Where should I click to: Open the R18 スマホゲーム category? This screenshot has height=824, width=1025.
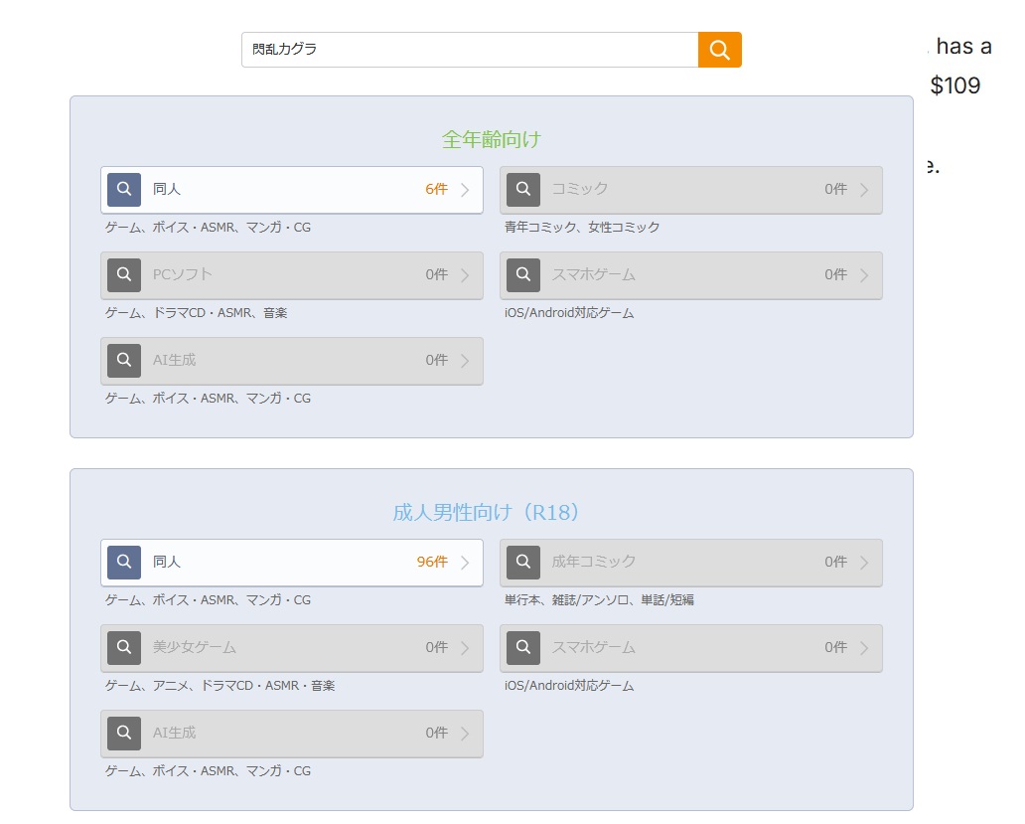[691, 648]
